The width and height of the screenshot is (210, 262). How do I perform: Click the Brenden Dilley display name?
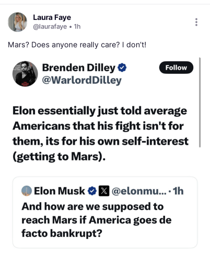click(79, 68)
